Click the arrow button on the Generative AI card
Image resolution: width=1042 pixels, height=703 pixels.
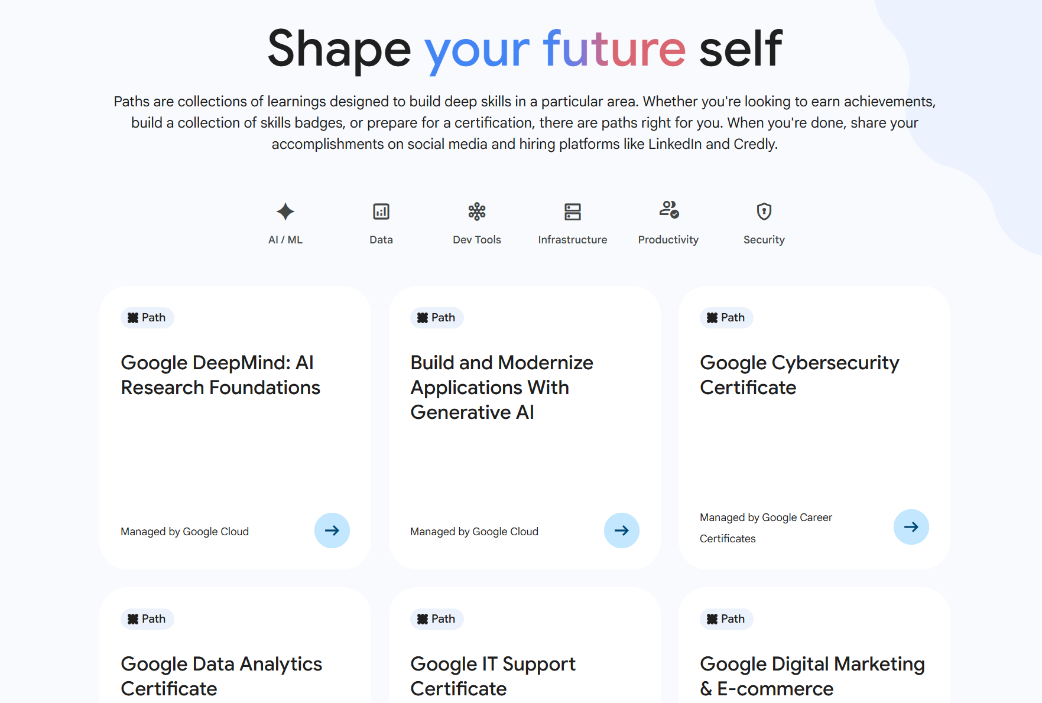tap(621, 530)
